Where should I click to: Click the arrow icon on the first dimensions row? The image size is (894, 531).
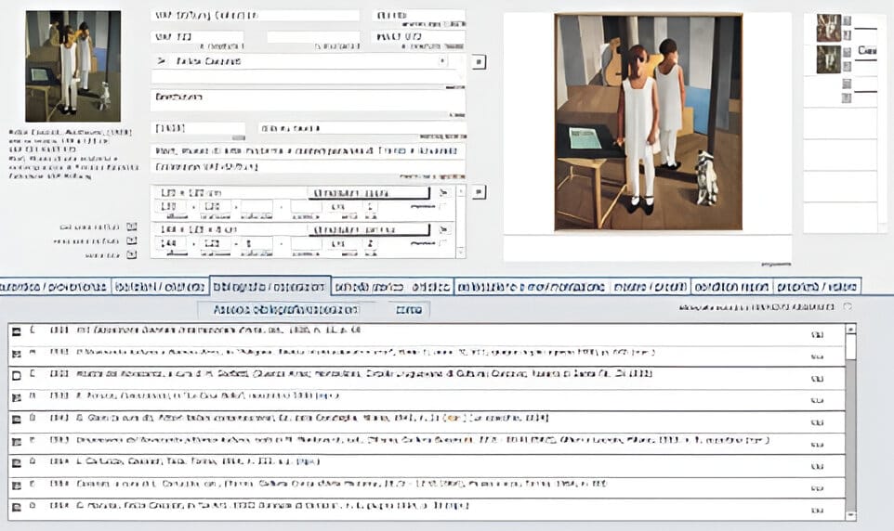coord(442,193)
